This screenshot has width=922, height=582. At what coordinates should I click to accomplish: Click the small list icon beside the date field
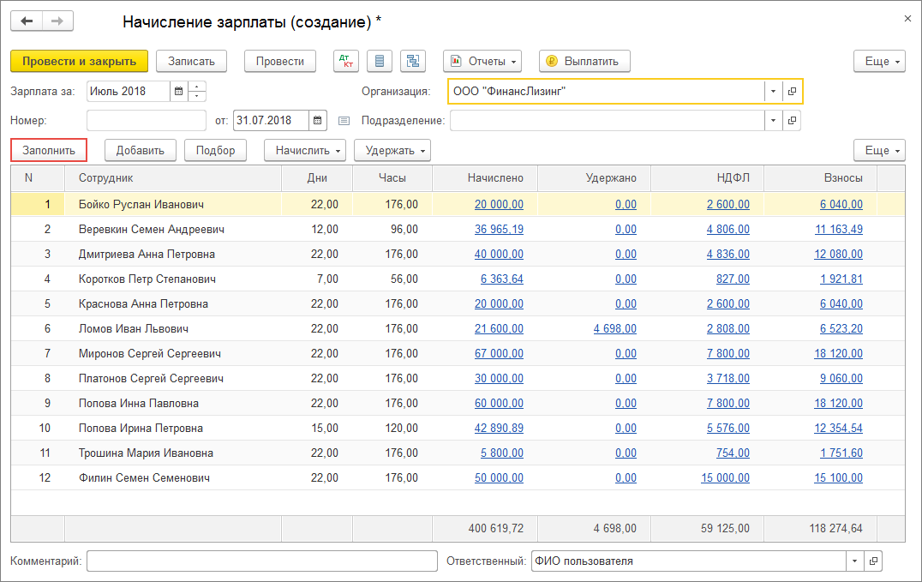344,121
